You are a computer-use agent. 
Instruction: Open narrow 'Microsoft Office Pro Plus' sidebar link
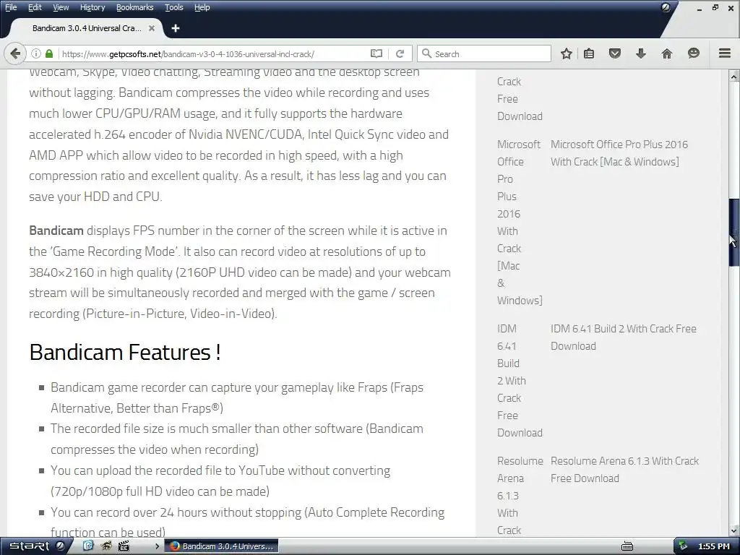click(x=520, y=223)
